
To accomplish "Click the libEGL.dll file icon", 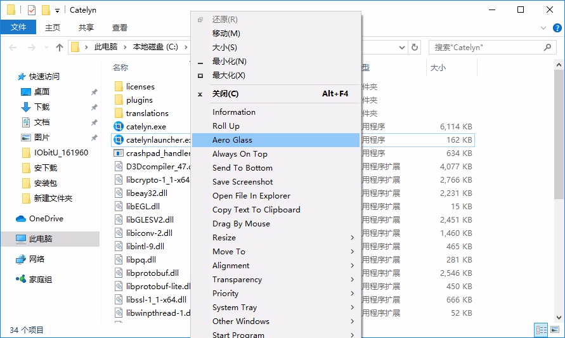I will click(x=119, y=207).
